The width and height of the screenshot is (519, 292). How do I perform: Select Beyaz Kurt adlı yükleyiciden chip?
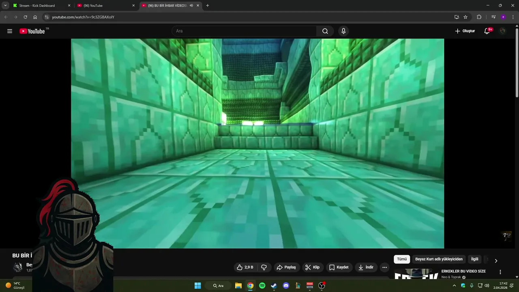point(439,259)
